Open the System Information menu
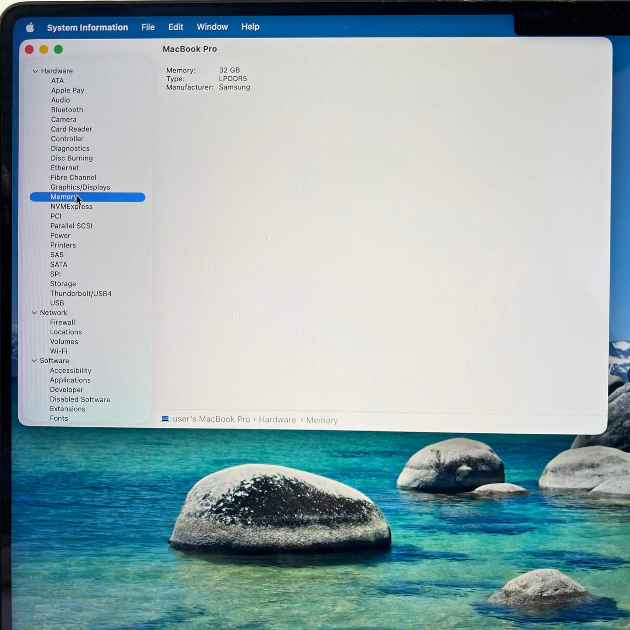This screenshot has height=630, width=630. pyautogui.click(x=87, y=27)
